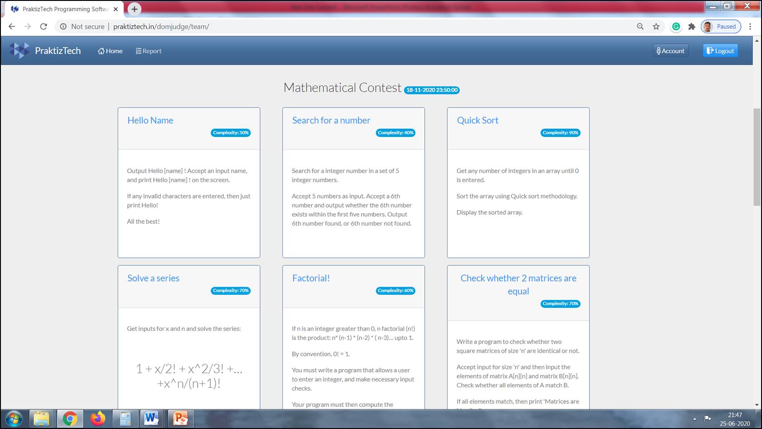Click the series formula text 1 + x/2!

(x=189, y=376)
